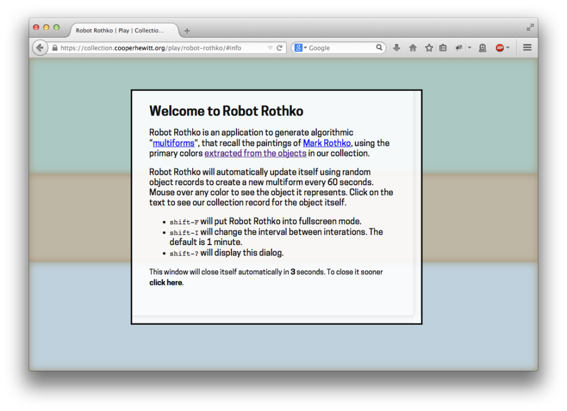Go to the home page icon
The width and height of the screenshot is (567, 411).
413,48
